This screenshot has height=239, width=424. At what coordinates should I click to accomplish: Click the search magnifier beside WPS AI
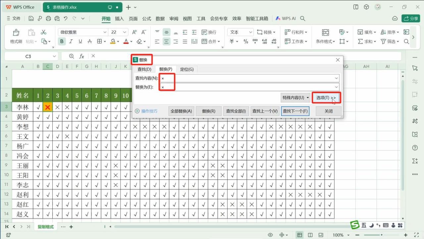pos(302,19)
